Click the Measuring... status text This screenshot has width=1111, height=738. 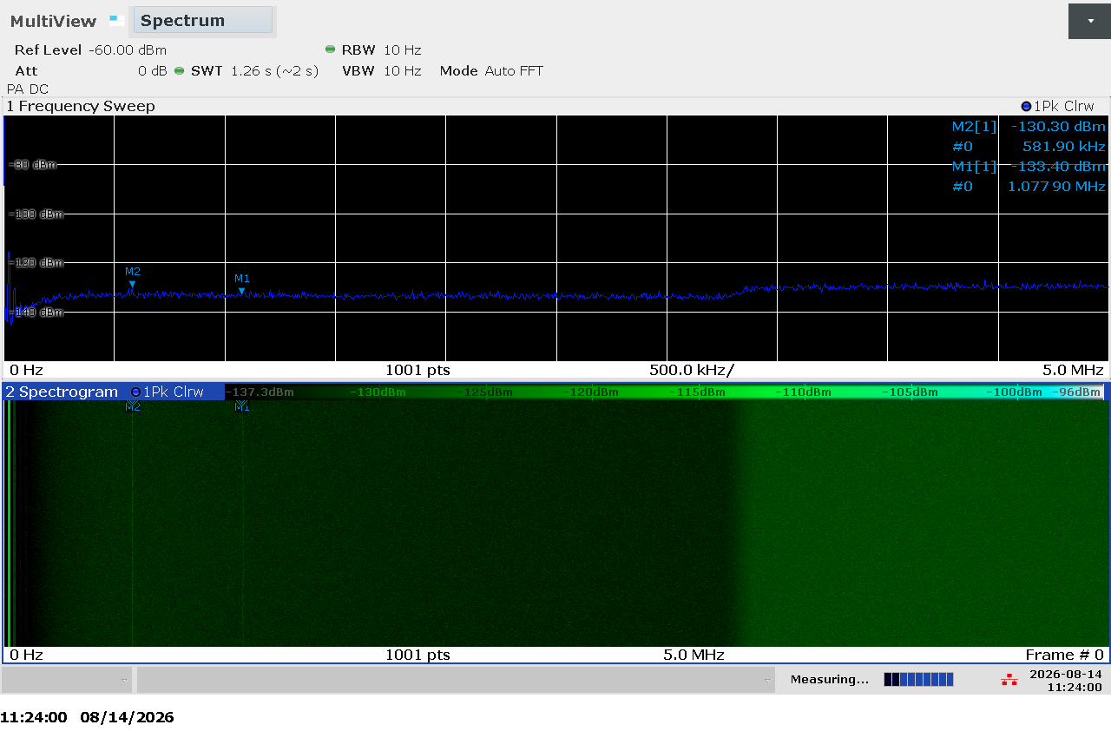829,680
